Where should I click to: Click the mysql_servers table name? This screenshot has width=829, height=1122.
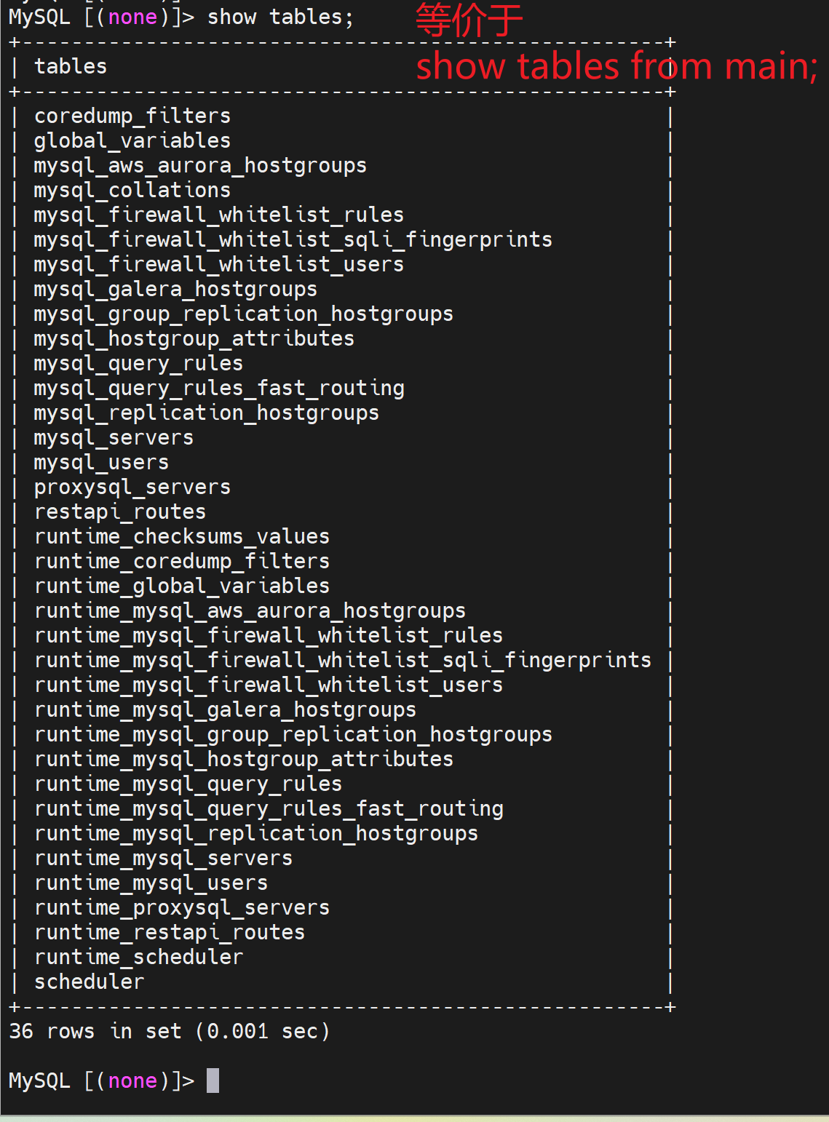click(x=114, y=437)
